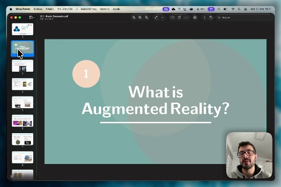Open the highlight color dropdown arrow

tap(163, 17)
